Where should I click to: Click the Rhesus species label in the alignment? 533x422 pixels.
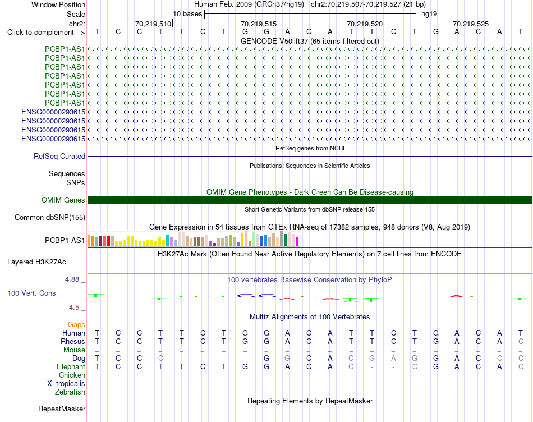73,341
